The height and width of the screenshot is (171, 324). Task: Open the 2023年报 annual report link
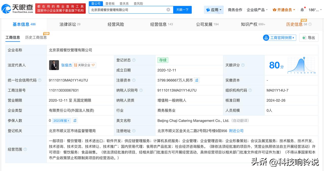click(x=60, y=121)
